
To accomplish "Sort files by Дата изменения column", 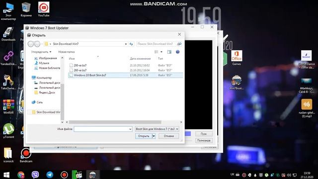I will (140, 59).
